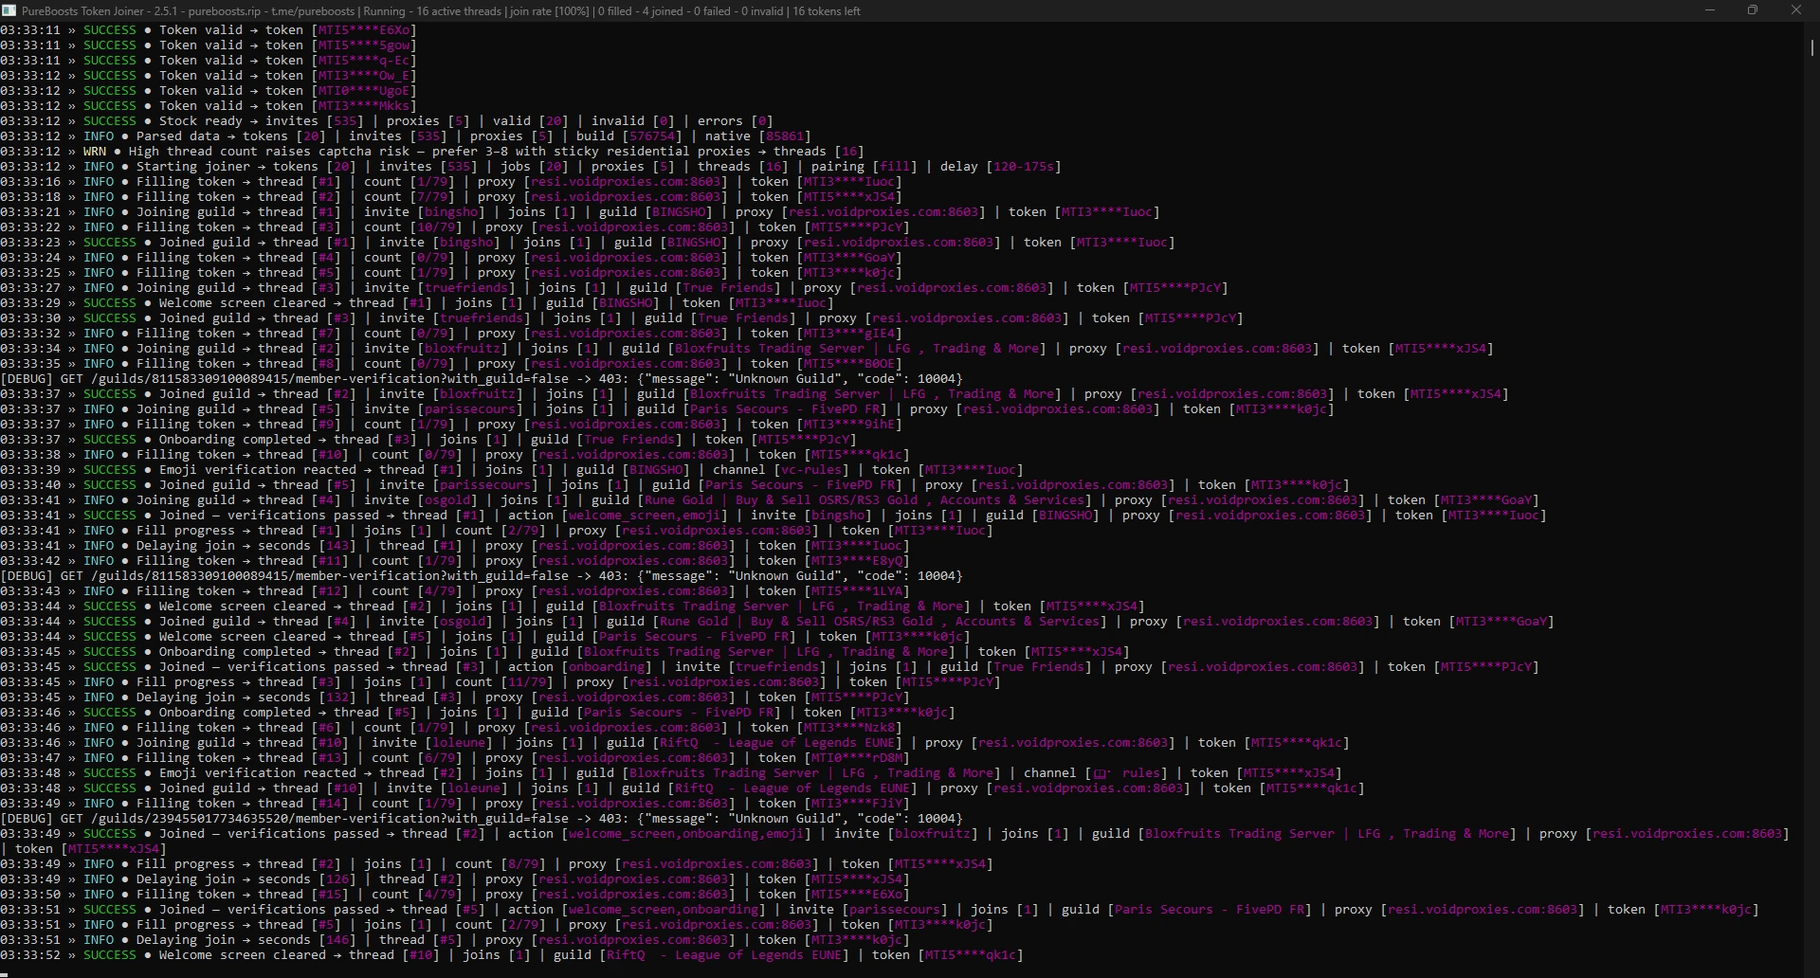1820x978 pixels.
Task: Select 'Onboarding completed' line for True Friends guild
Action: tap(428, 440)
